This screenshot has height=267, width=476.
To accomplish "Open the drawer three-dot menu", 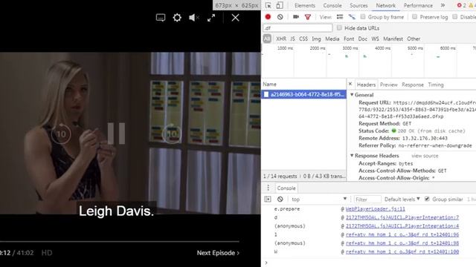I will click(268, 188).
